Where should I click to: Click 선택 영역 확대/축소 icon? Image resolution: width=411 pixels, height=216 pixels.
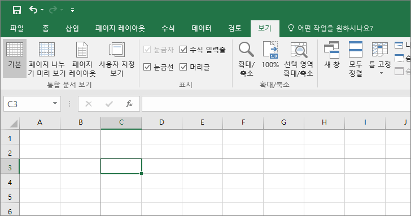click(x=299, y=59)
